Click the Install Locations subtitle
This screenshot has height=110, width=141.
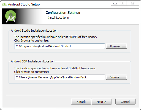58,18
